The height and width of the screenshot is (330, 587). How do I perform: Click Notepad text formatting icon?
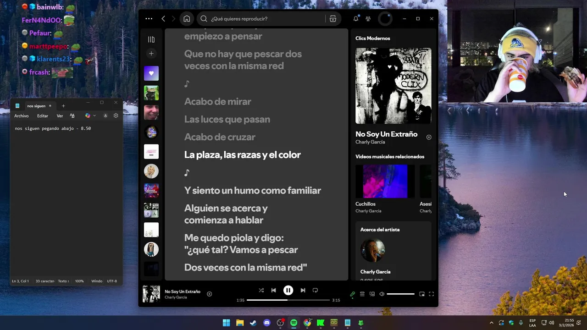[x=72, y=116]
